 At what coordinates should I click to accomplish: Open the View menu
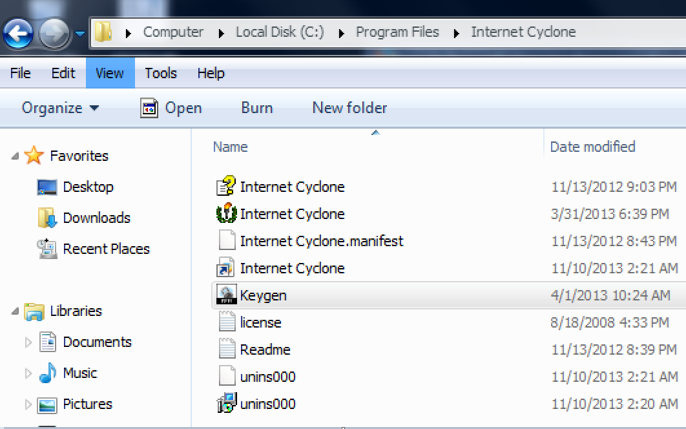point(110,73)
